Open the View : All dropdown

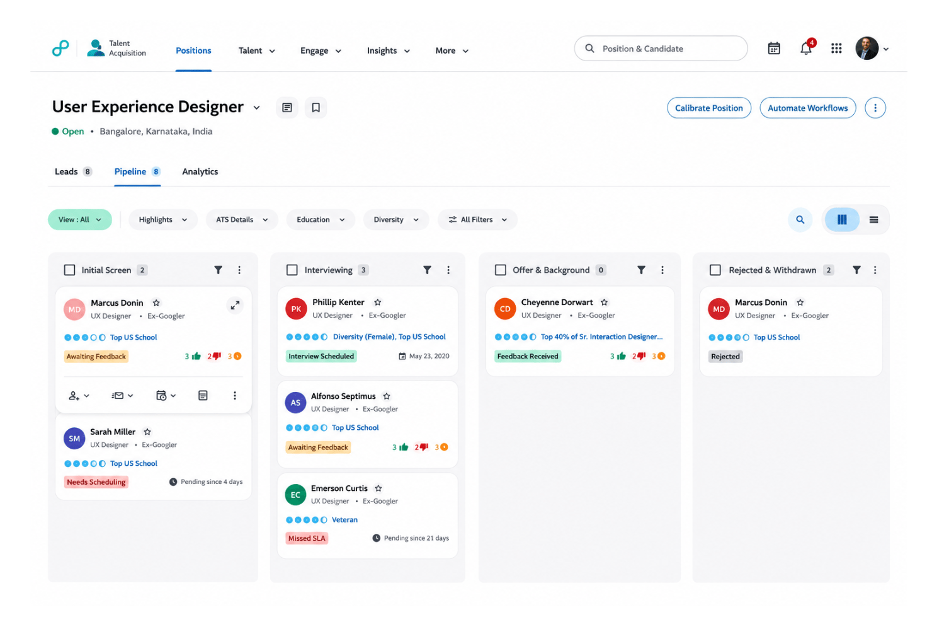[x=80, y=220]
